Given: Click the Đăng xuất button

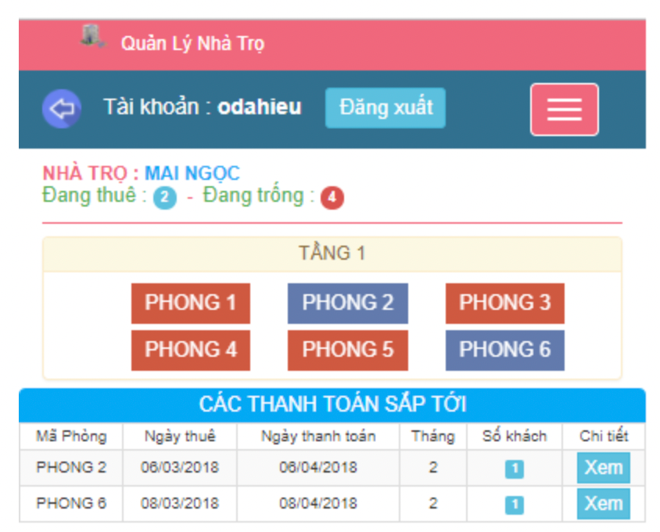Looking at the screenshot, I should [x=386, y=108].
